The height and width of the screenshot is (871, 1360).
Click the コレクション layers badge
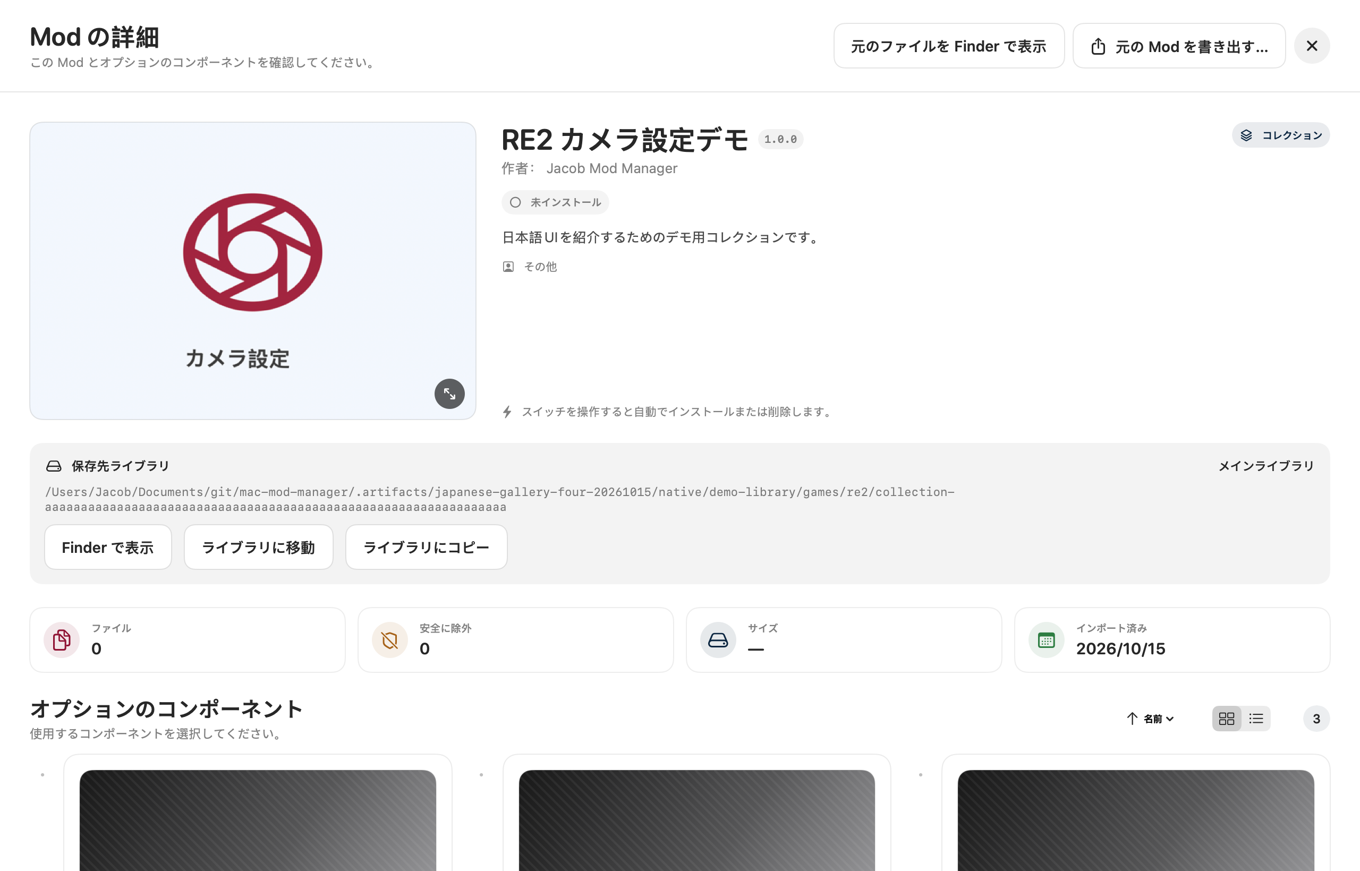tap(1281, 135)
